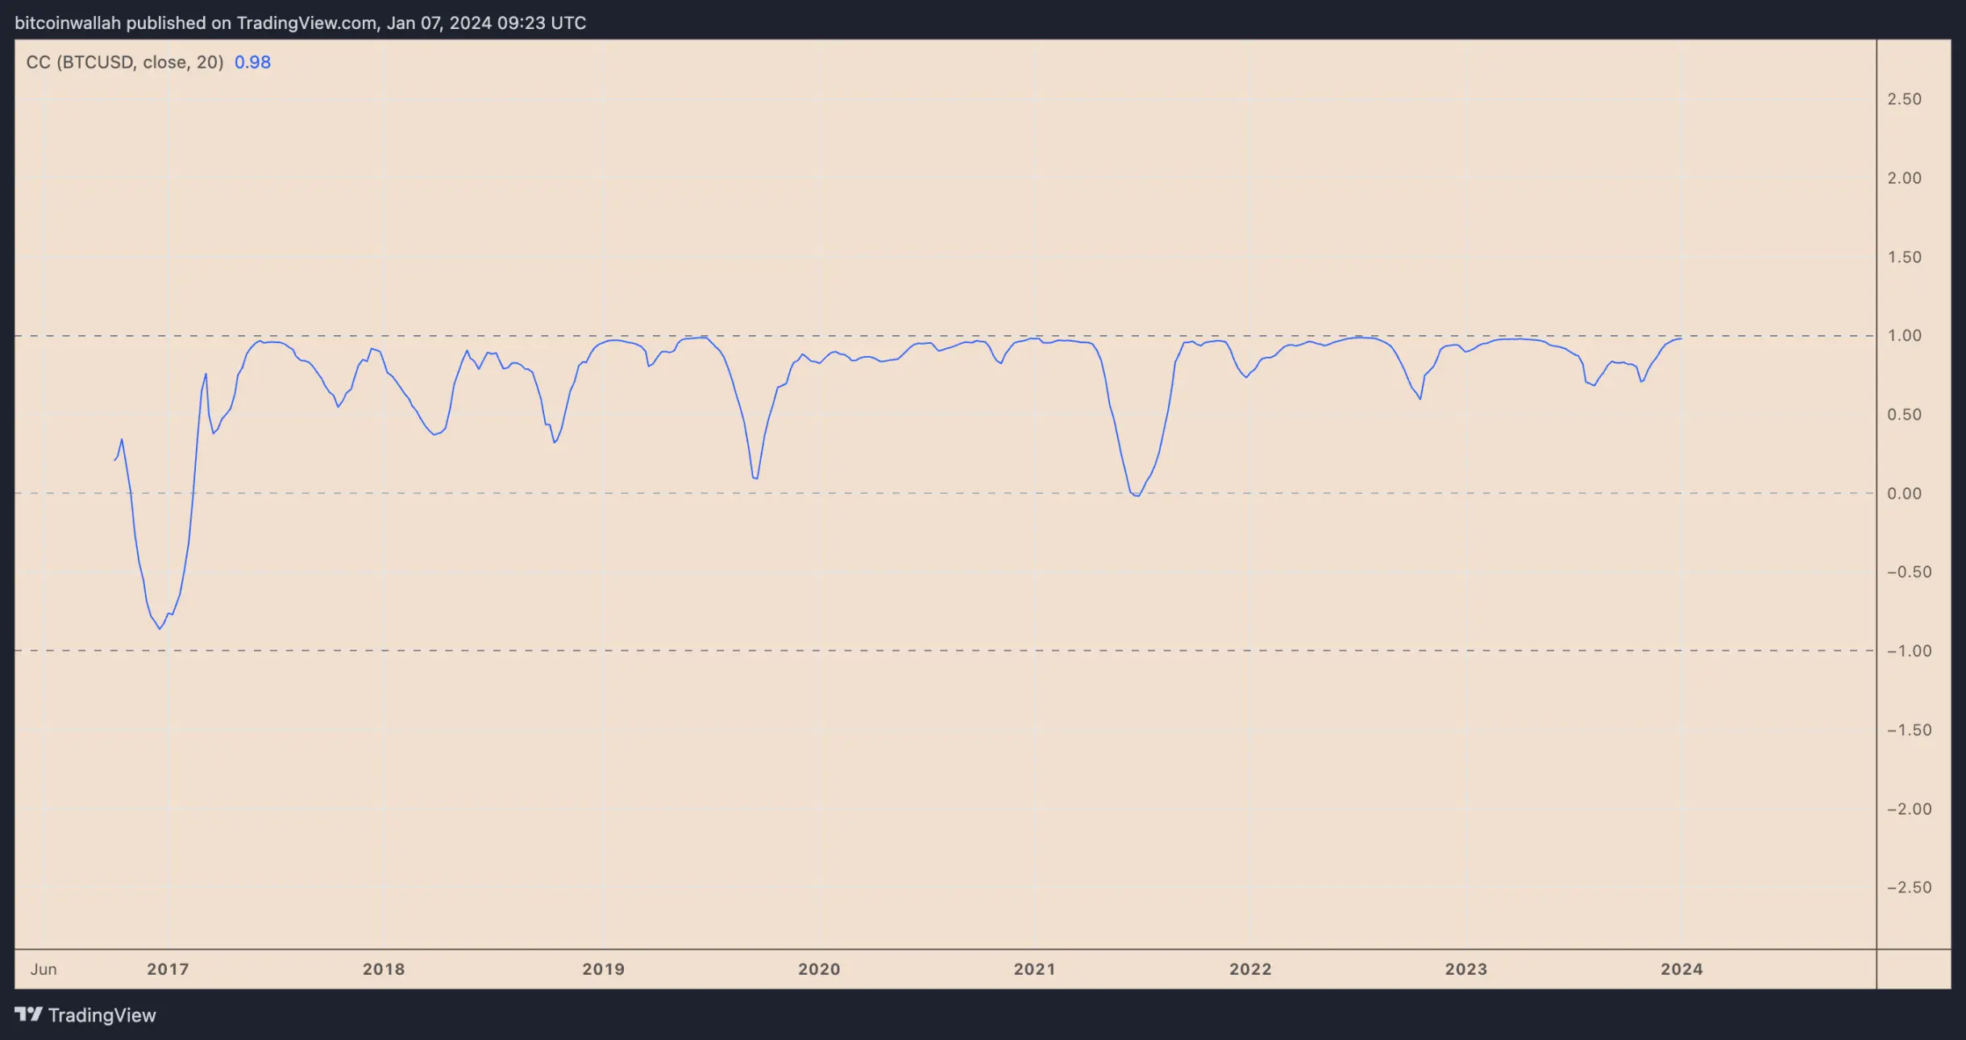
Task: Click the published-on TradingView.com header text
Action: tap(300, 23)
